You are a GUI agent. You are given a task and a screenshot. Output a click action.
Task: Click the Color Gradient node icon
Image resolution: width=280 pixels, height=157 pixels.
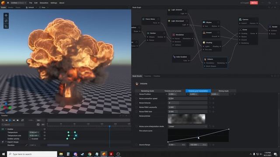coord(174,57)
